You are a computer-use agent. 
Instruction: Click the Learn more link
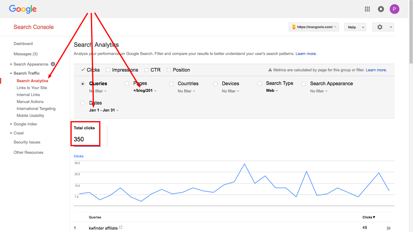(306, 53)
